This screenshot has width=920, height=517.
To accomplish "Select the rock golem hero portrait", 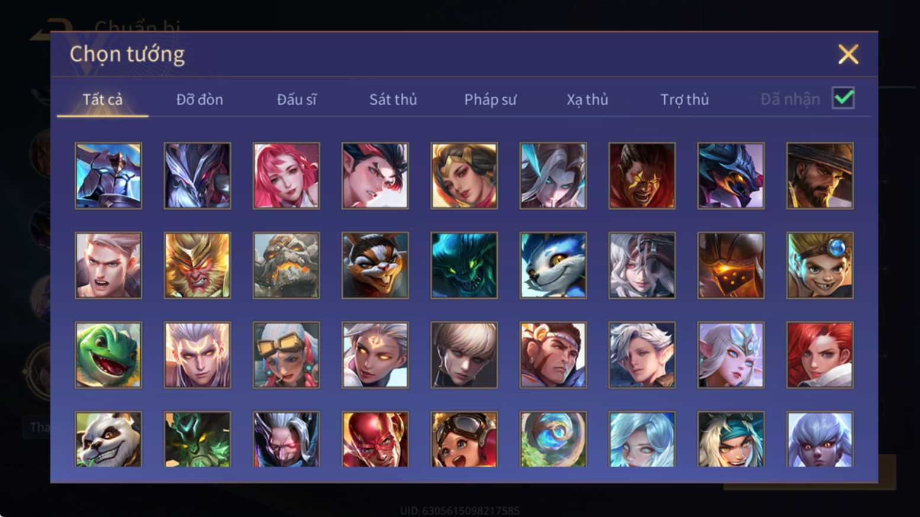I will [x=286, y=265].
